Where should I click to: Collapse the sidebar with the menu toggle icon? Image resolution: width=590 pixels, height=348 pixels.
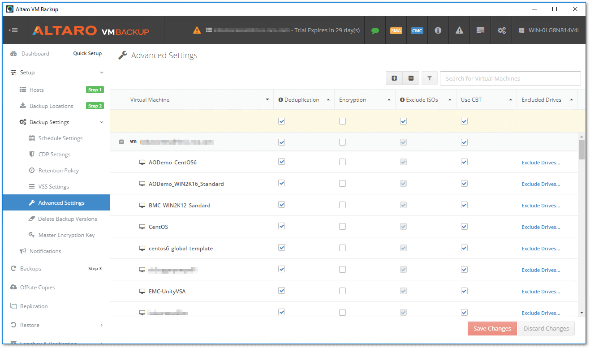pos(13,30)
